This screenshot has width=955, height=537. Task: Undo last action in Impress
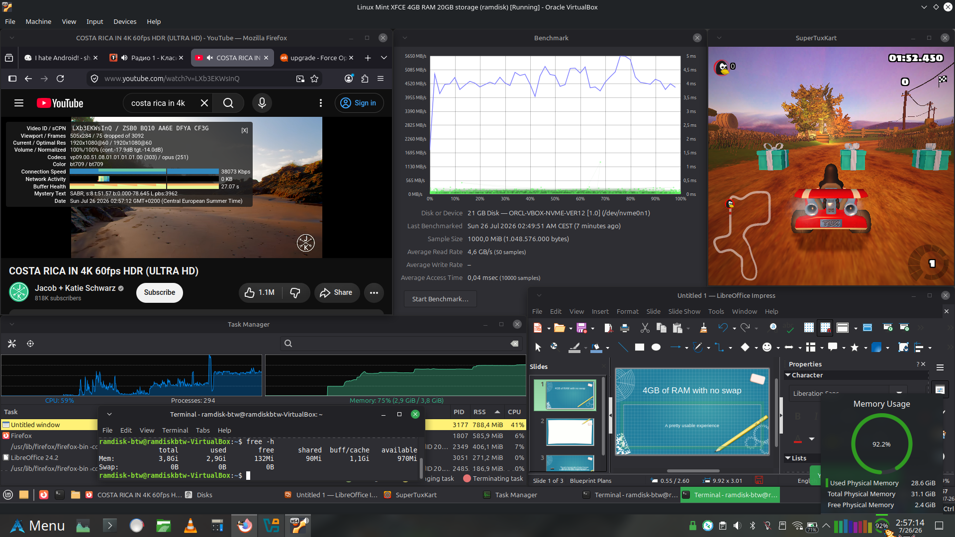coord(723,328)
